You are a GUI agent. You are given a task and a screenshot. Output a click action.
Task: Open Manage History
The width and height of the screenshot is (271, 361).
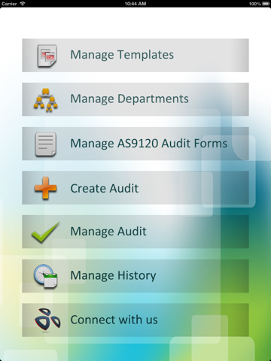pos(135,276)
